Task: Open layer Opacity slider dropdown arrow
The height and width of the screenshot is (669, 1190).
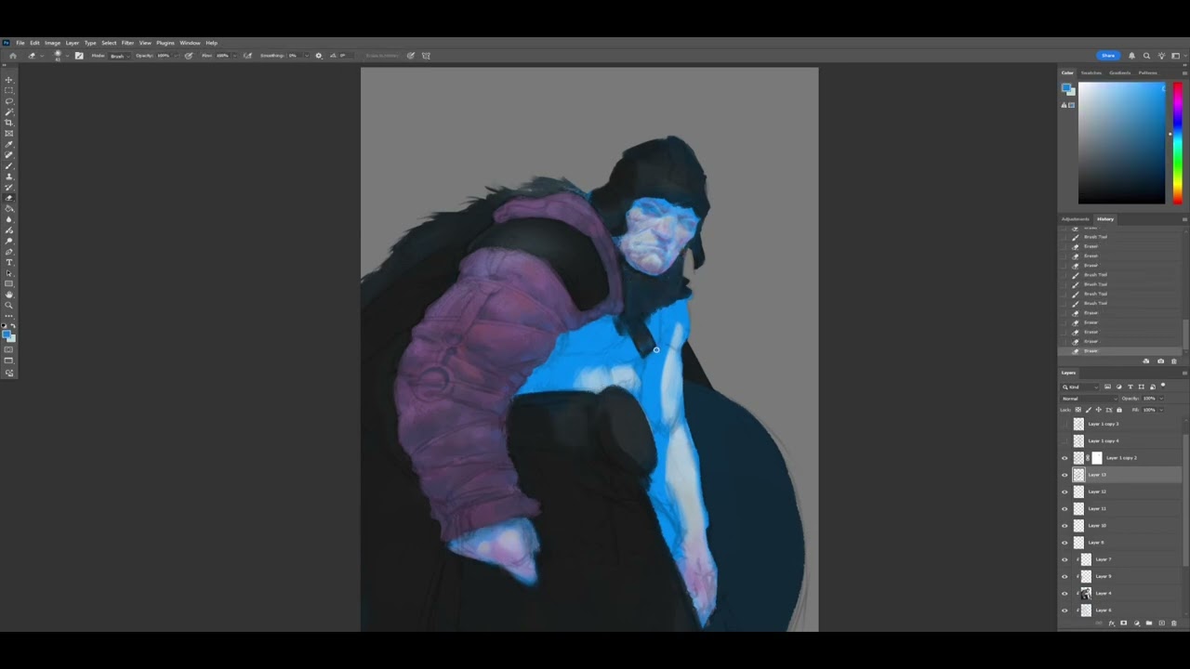Action: coord(1161,399)
